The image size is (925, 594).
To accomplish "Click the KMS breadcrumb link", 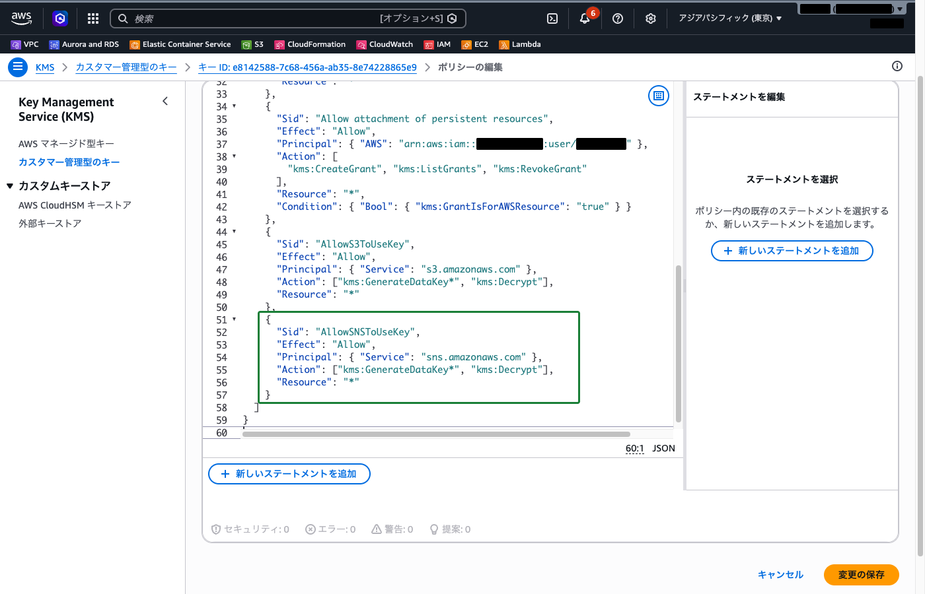I will (x=45, y=67).
